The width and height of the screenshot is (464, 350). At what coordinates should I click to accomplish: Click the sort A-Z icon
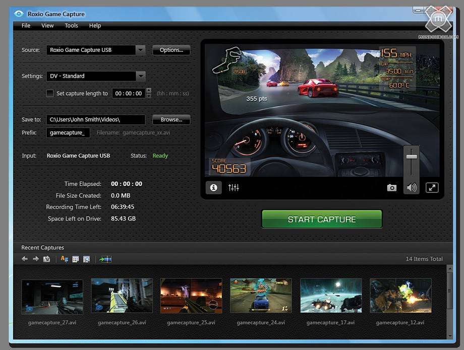(64, 259)
